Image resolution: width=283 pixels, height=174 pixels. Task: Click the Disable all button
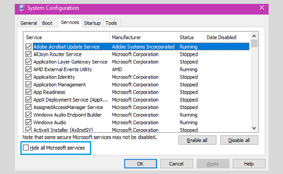[239, 140]
